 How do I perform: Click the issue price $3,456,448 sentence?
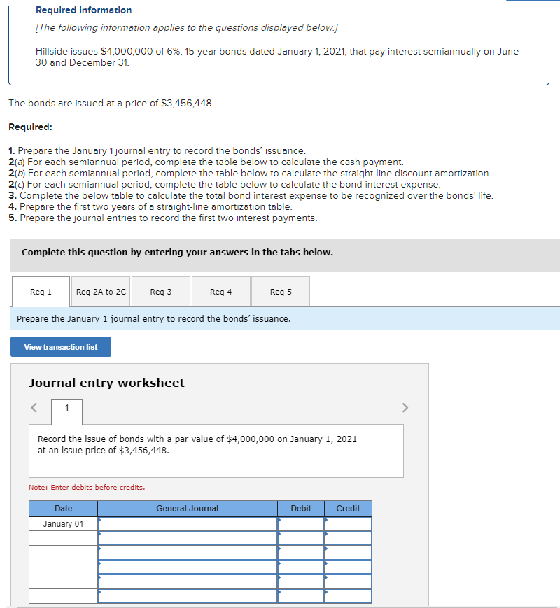coord(111,103)
